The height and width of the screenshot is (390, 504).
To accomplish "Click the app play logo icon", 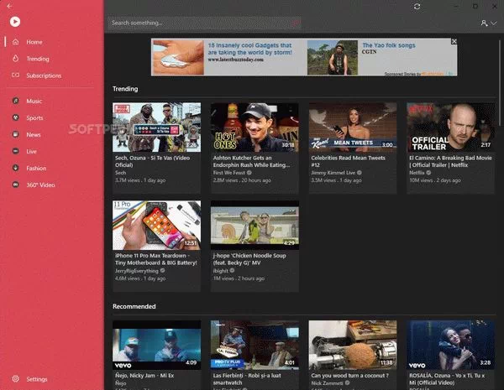I will (16, 23).
